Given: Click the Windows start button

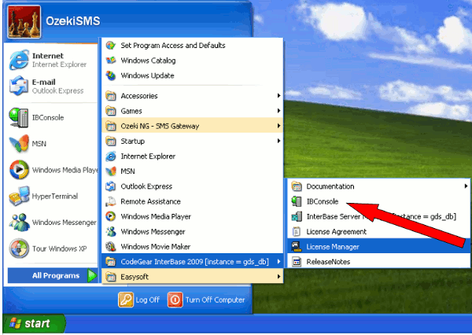Looking at the screenshot, I should [33, 323].
